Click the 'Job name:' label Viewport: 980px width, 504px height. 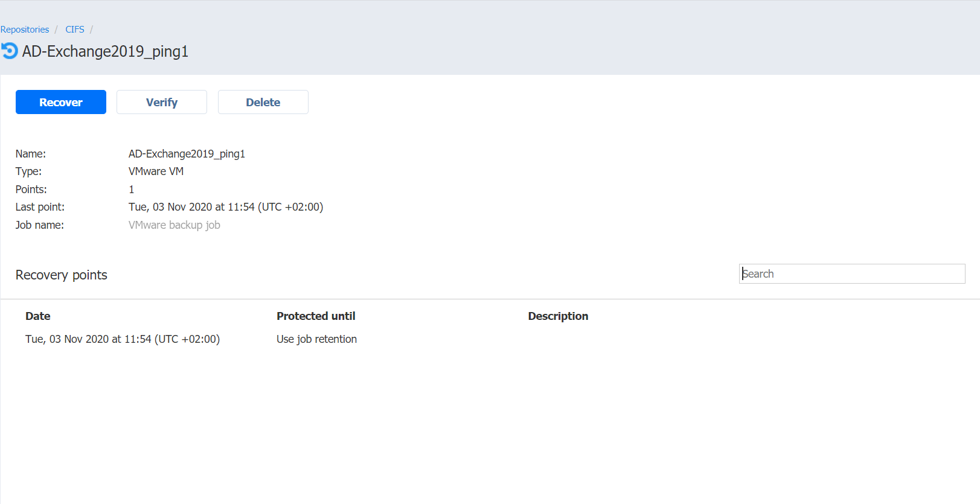coord(40,225)
